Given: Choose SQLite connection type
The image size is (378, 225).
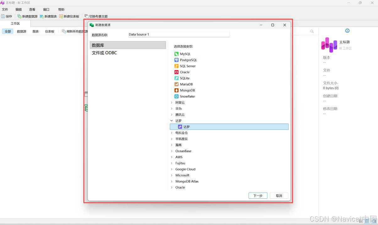Looking at the screenshot, I should point(182,78).
